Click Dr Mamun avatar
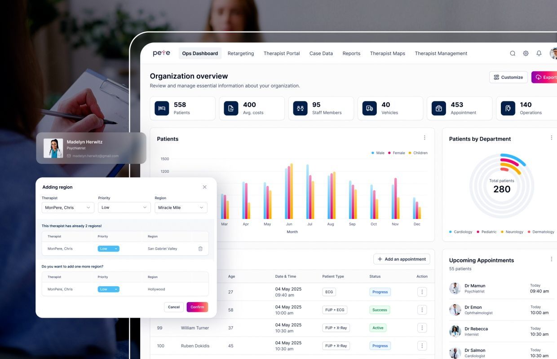 click(455, 288)
